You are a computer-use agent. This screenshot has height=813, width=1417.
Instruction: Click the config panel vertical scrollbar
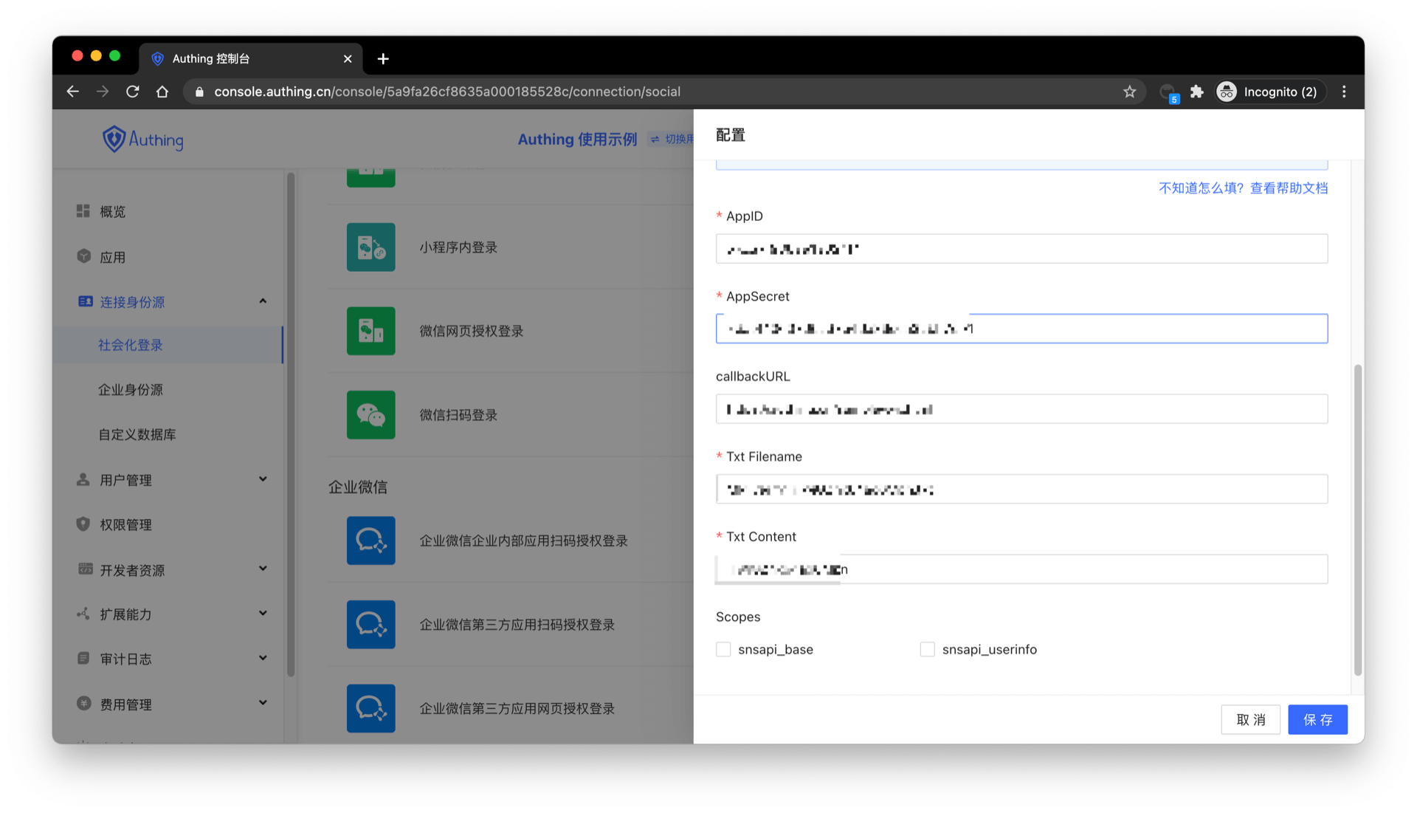tap(1357, 519)
